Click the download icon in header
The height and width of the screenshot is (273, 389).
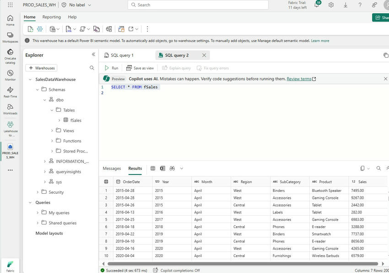pos(346,5)
